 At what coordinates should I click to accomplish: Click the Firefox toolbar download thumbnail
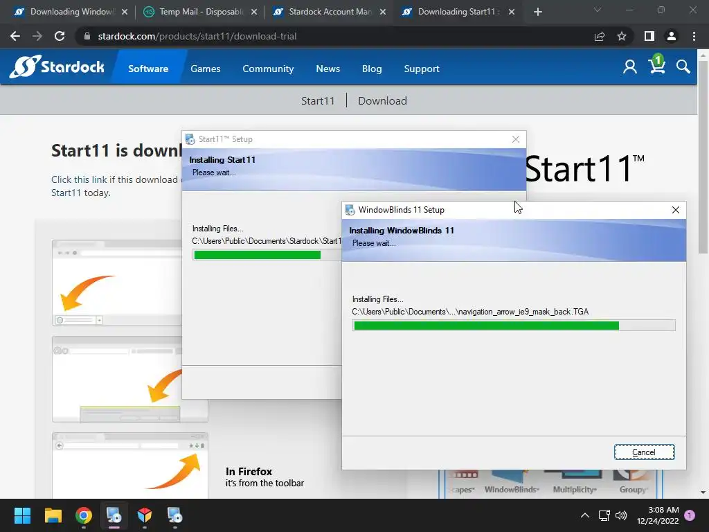129,465
